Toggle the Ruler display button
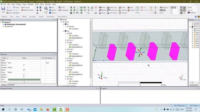 162,10
